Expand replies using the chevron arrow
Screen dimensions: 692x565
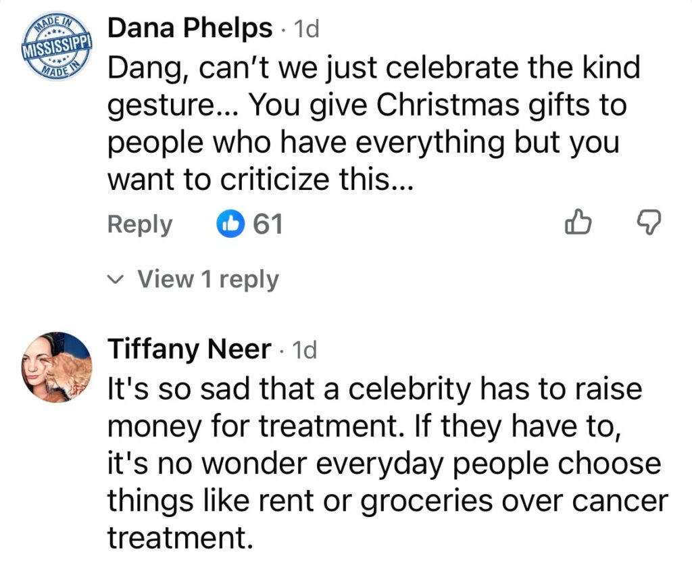117,279
